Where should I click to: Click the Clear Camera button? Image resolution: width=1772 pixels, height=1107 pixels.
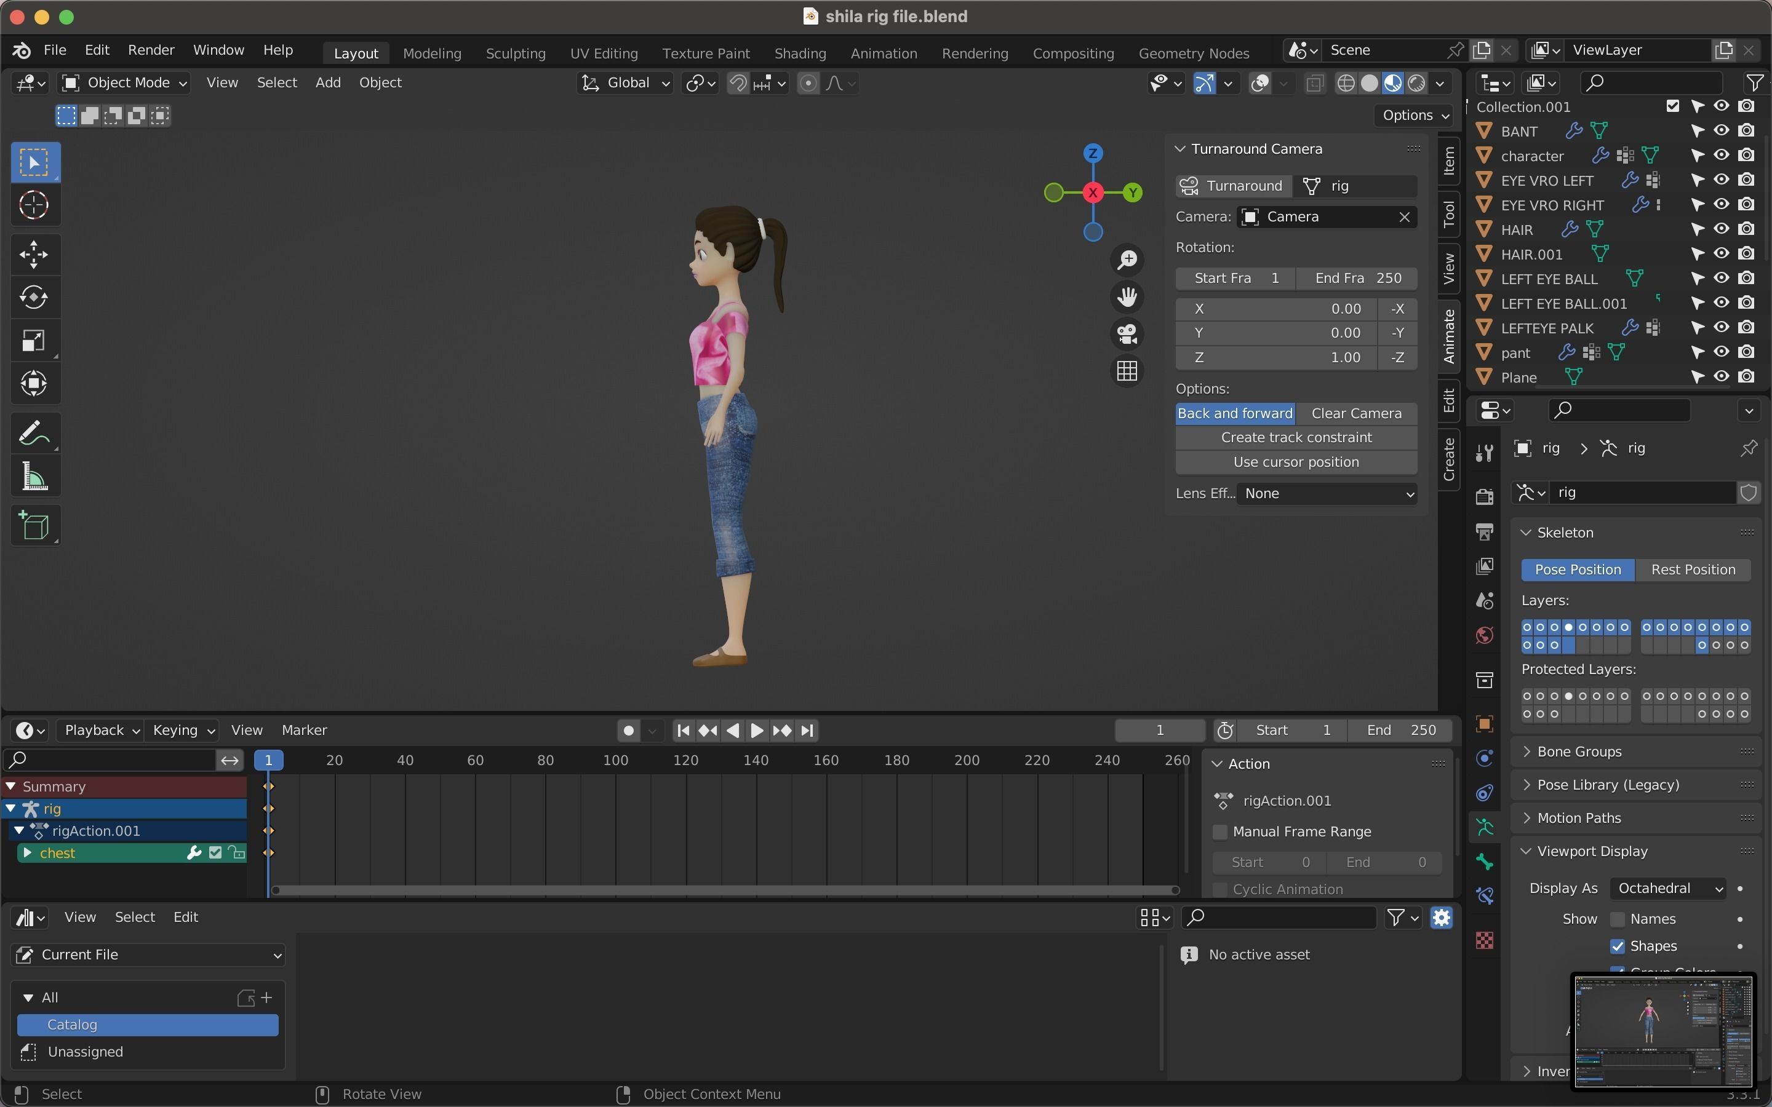pyautogui.click(x=1356, y=414)
